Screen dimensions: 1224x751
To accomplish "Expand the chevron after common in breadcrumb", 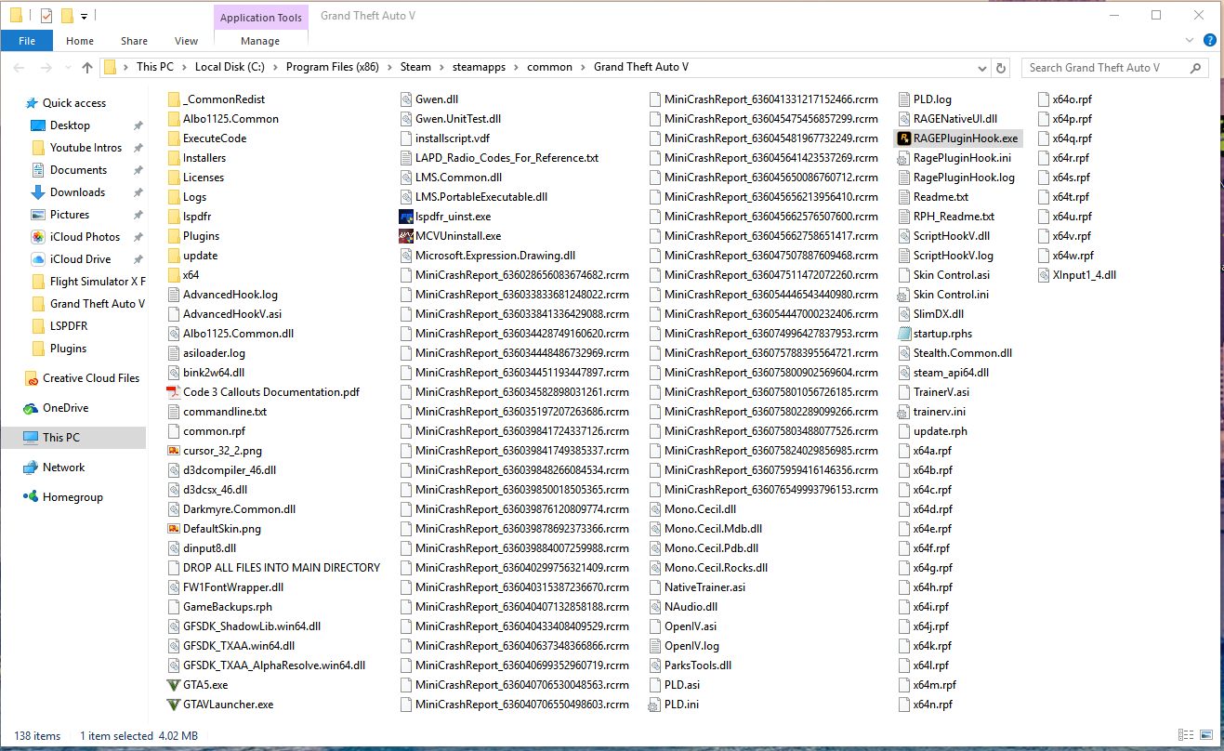I will pyautogui.click(x=584, y=67).
